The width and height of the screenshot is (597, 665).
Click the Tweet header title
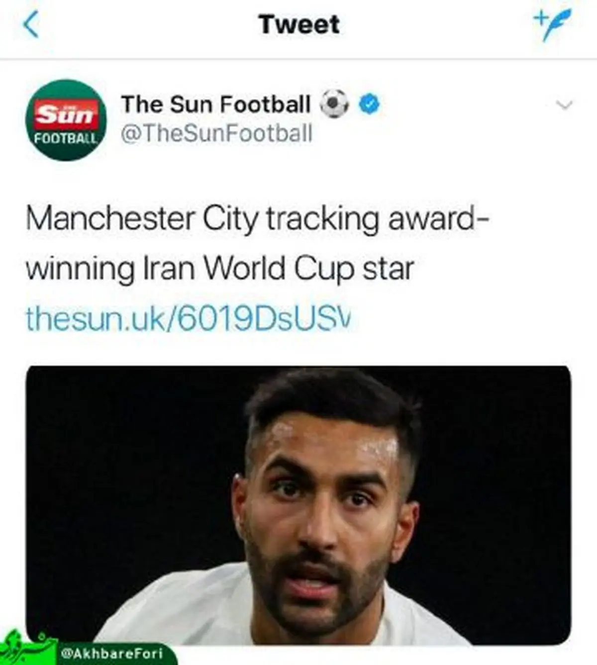[299, 24]
